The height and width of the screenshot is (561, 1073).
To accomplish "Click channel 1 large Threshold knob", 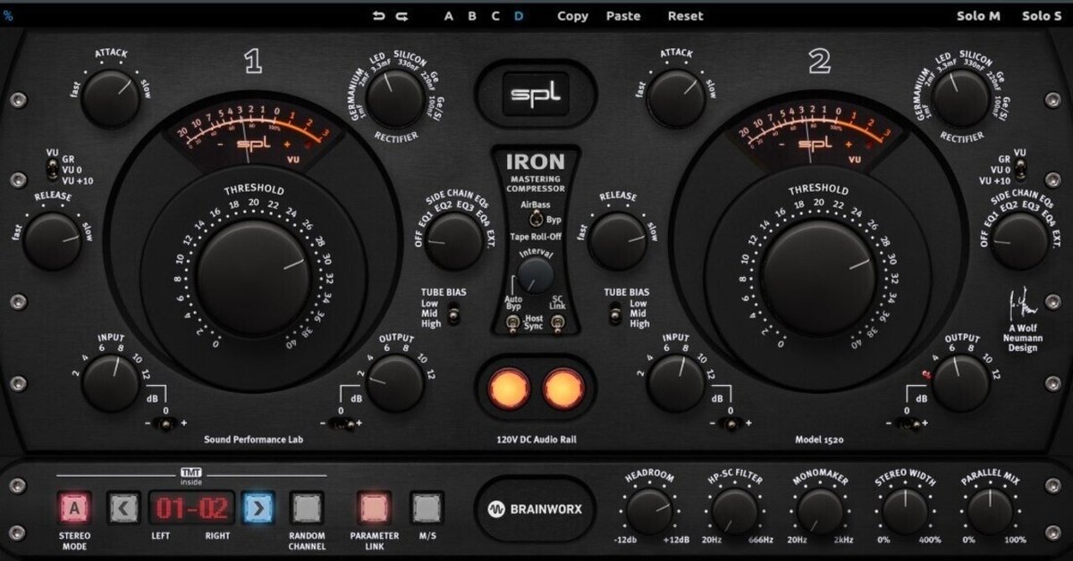I will point(253,278).
